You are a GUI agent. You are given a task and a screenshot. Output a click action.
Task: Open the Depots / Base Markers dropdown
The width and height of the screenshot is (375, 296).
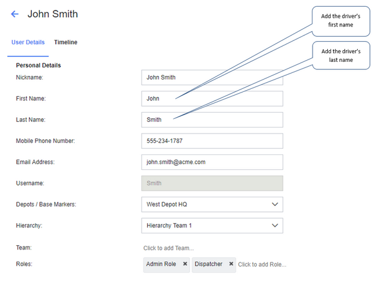212,204
